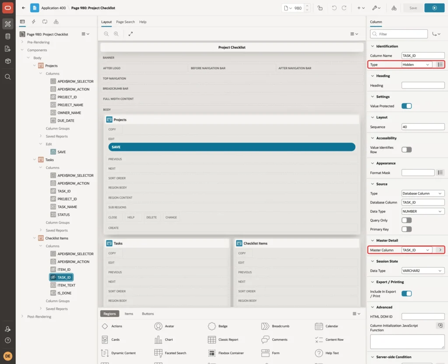Open Session State Data Type VARCHAR2 dropdown
448x364 pixels.
(x=423, y=270)
